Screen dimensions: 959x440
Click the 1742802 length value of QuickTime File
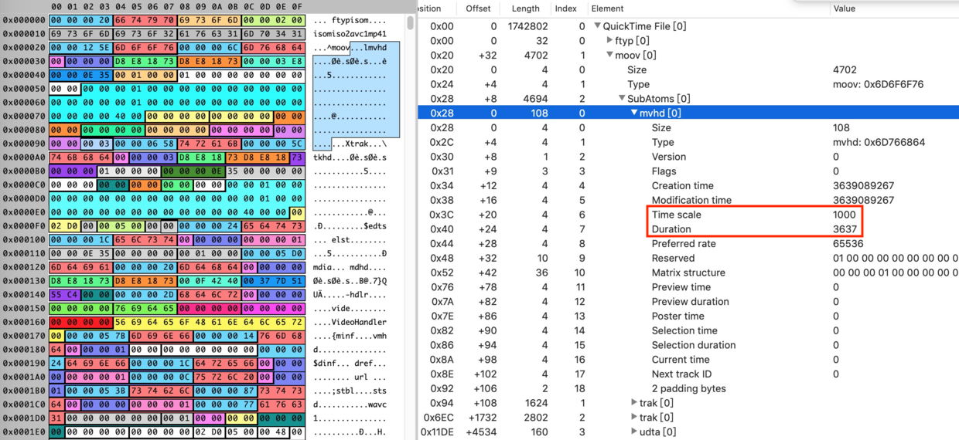(527, 26)
